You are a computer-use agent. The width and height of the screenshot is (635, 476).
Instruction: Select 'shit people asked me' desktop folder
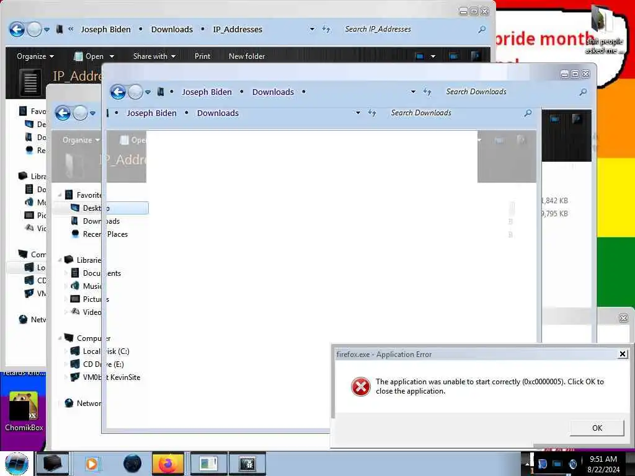coord(603,30)
